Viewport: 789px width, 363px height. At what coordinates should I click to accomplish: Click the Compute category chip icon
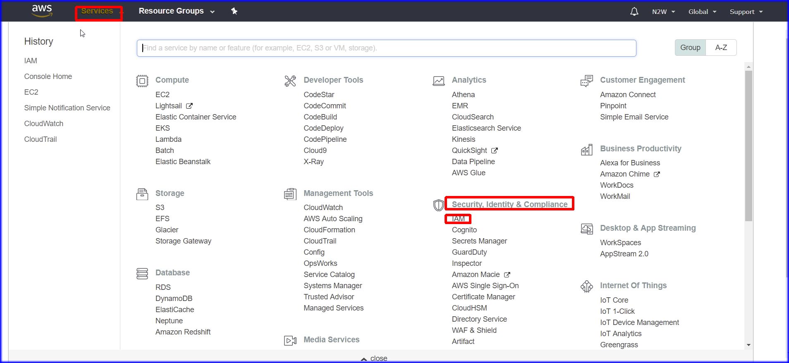click(142, 81)
